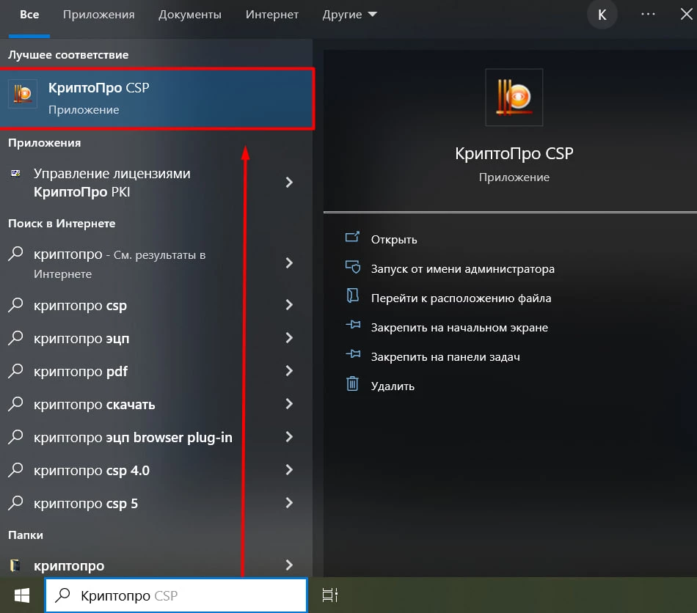Screen dimensions: 697x613
Task: Click the shield icon for administrator launch
Action: click(352, 267)
